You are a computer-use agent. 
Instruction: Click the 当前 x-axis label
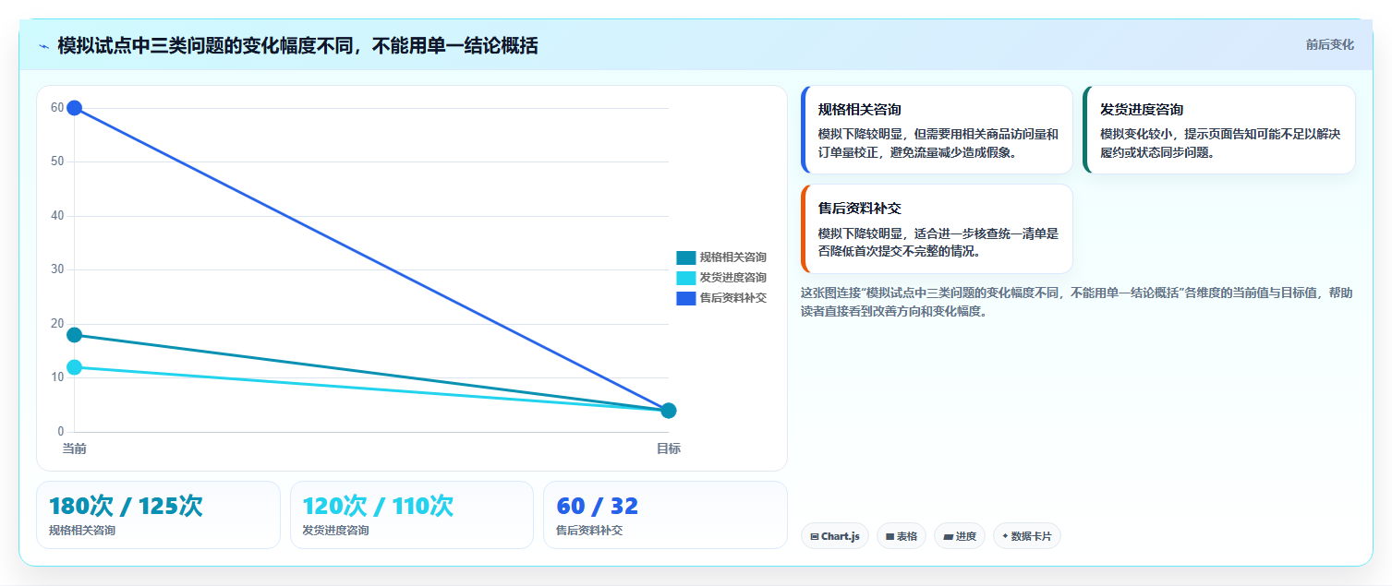click(75, 448)
